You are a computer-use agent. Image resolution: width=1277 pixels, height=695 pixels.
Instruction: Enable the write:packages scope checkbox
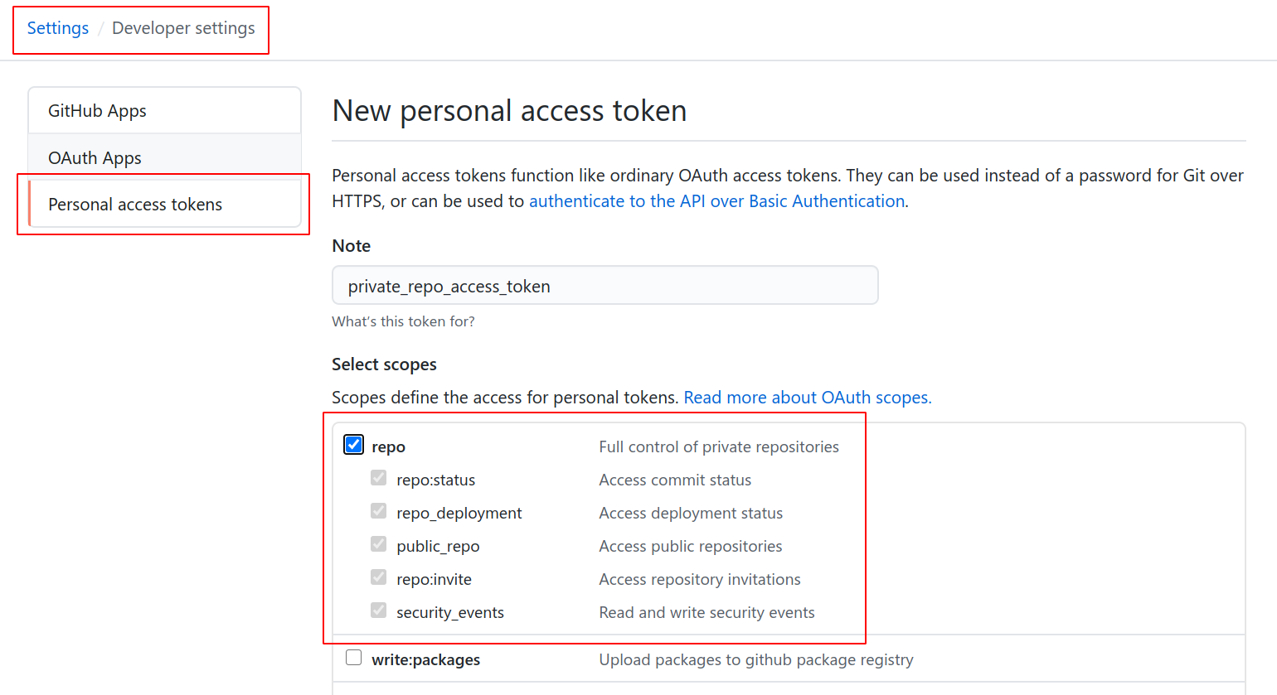tap(354, 658)
